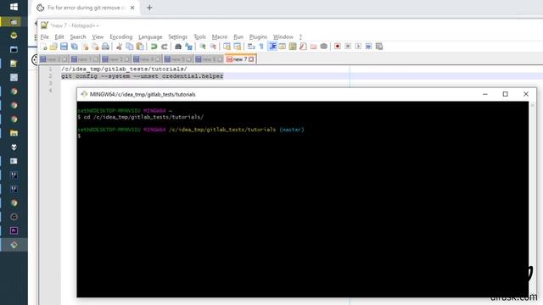Viewport: 543px width, 305px height.
Task: Open the Search menu
Action: click(78, 36)
